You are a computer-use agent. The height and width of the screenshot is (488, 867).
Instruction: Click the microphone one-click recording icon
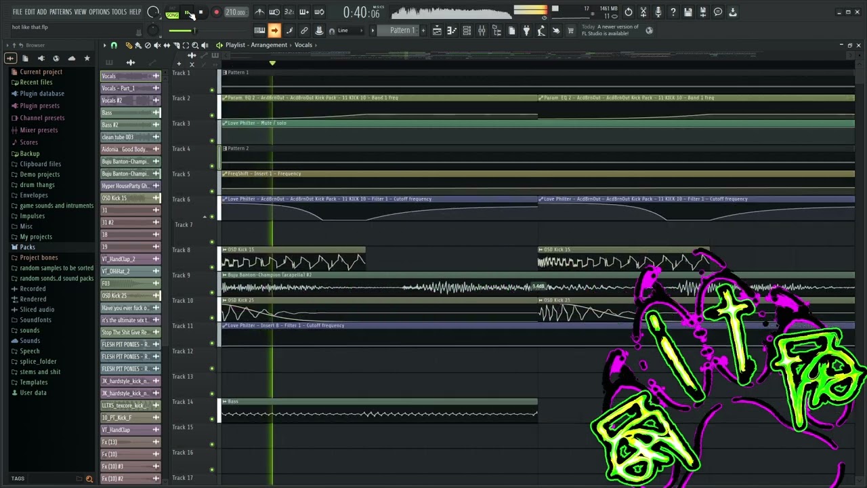click(x=658, y=12)
